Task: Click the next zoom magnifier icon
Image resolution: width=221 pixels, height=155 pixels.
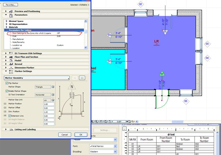Action: click(x=133, y=121)
